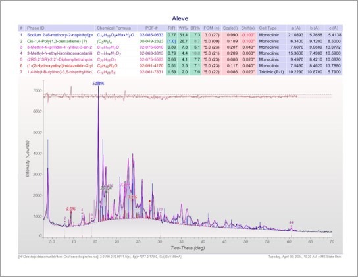Select phase row '(2RS,2'SR)-2,2'-Diphenyltetrahydr'
This screenshot has width=358, height=277.
pos(180,59)
